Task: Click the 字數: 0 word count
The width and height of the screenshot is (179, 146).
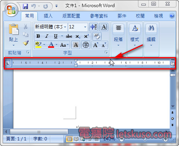Action: tap(40, 139)
